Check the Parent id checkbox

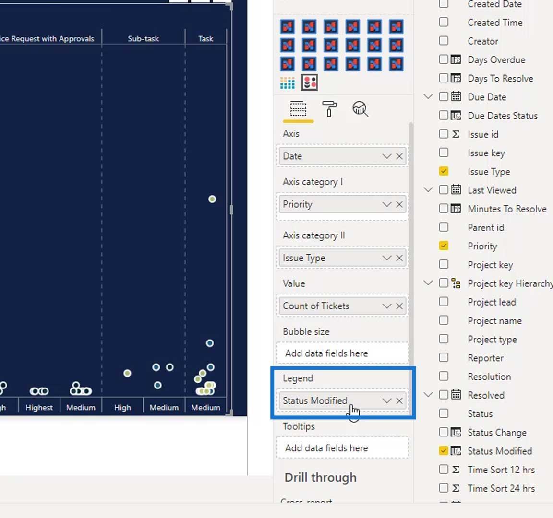pyautogui.click(x=444, y=227)
